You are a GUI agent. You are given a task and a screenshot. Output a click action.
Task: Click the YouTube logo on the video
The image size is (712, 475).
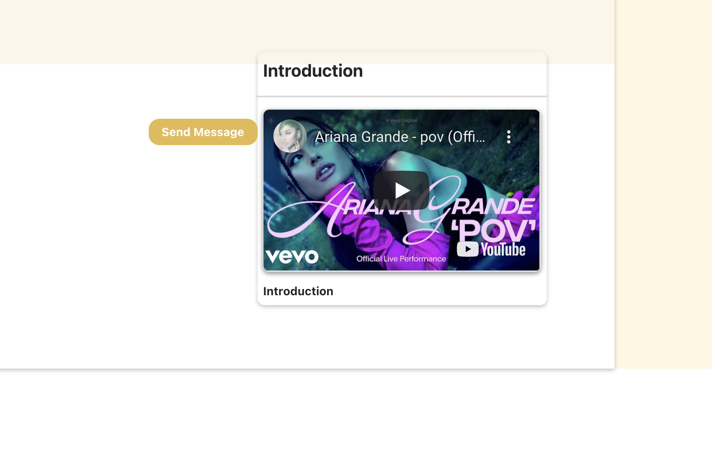coord(491,249)
